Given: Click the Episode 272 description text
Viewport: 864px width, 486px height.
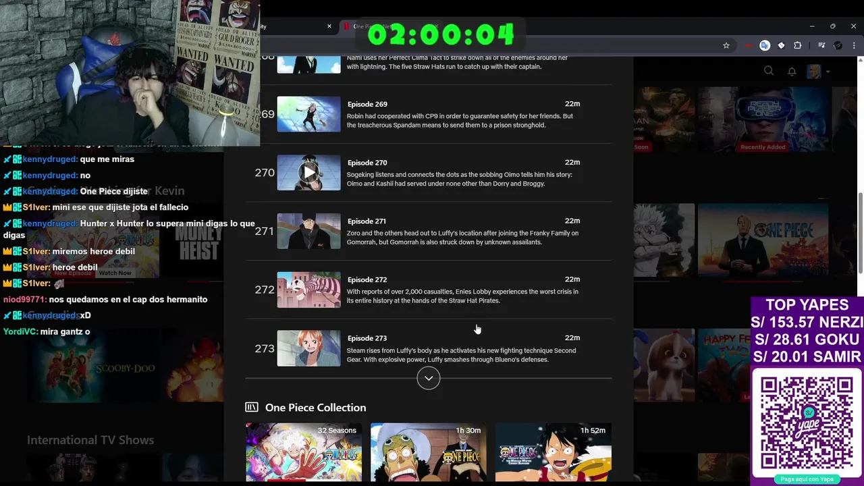Looking at the screenshot, I should pyautogui.click(x=462, y=296).
